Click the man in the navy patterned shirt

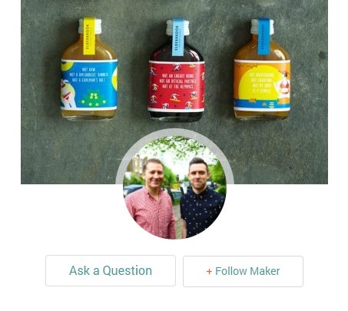coord(201,198)
